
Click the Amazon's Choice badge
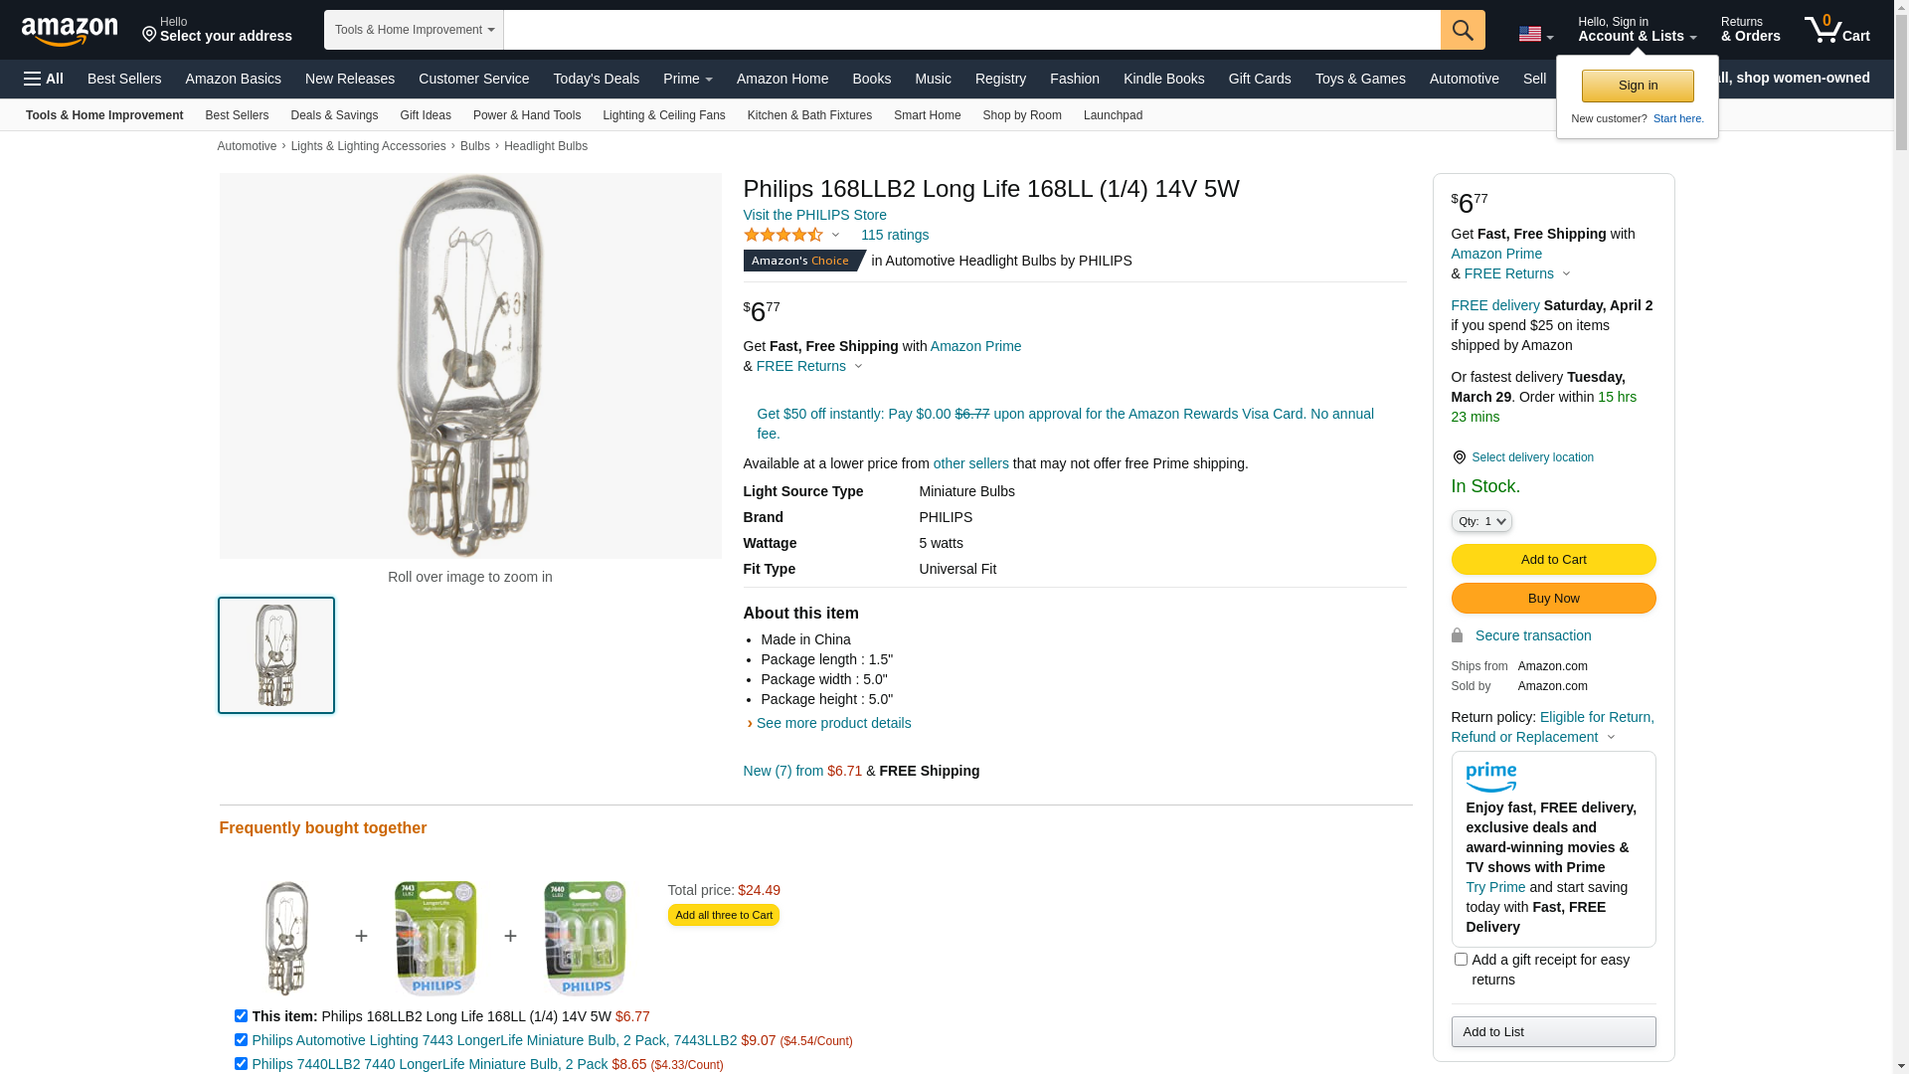tap(803, 261)
